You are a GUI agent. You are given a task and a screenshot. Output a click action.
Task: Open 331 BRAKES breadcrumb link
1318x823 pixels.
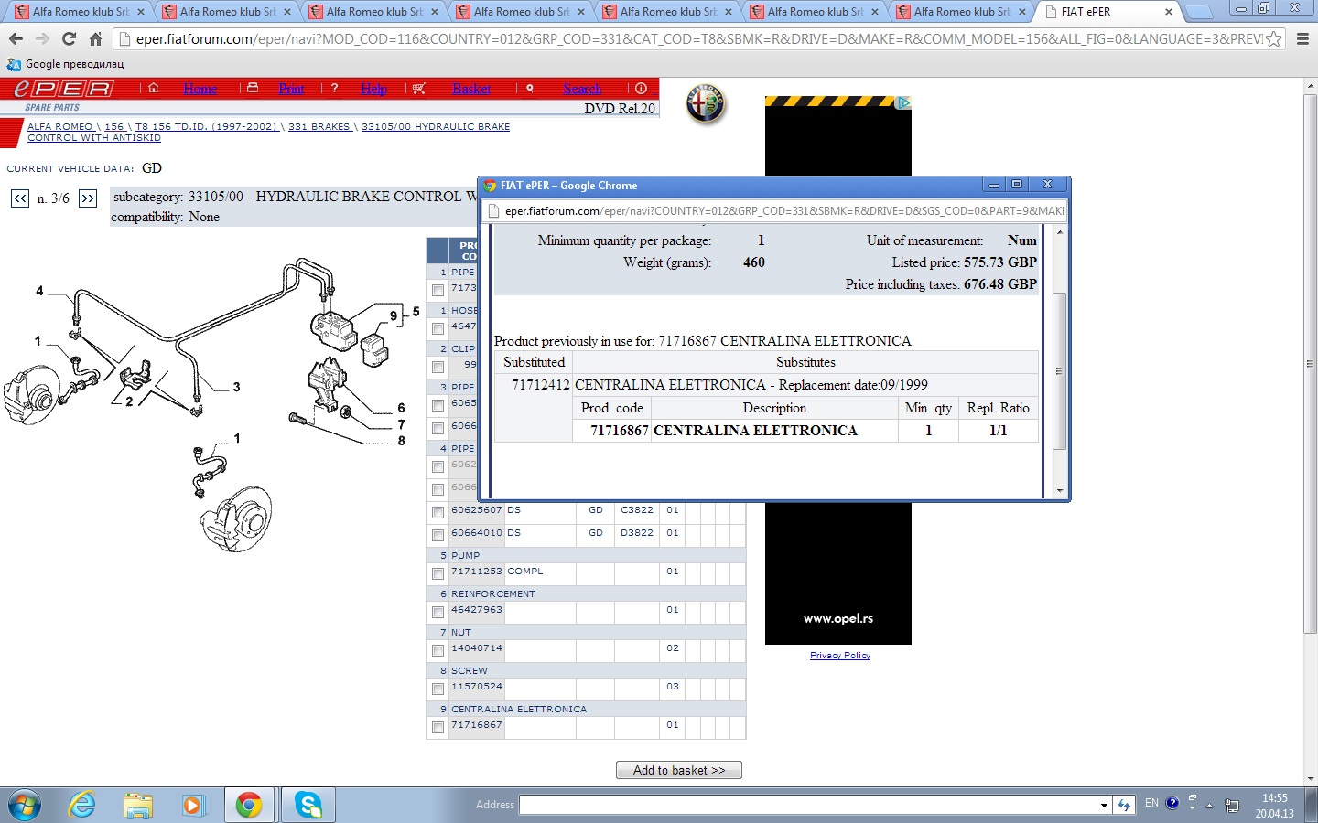click(319, 127)
